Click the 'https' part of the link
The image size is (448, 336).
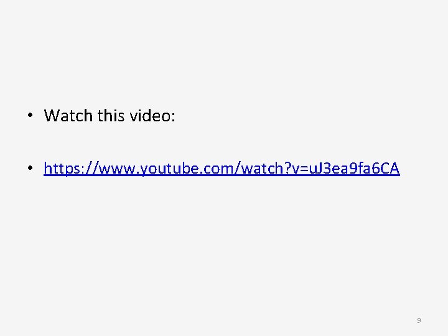click(x=61, y=168)
